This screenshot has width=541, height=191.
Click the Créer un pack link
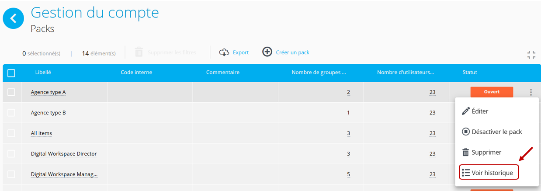tap(292, 52)
